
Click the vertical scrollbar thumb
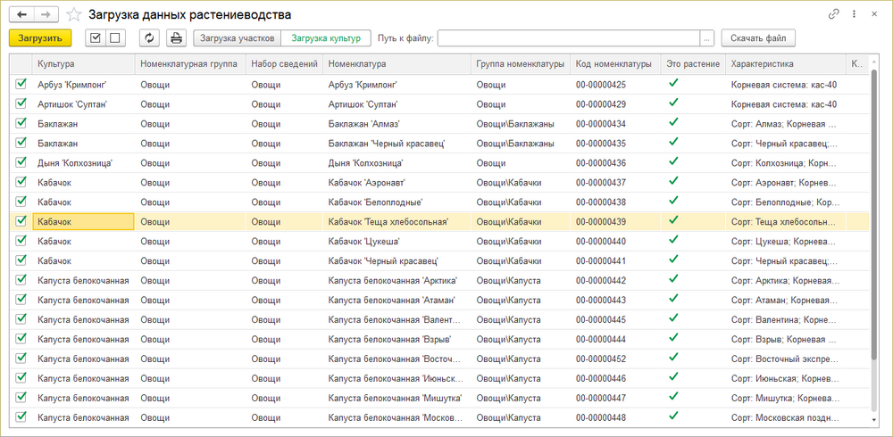[x=875, y=217]
